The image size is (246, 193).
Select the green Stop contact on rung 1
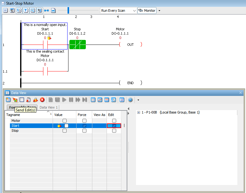pos(77,45)
